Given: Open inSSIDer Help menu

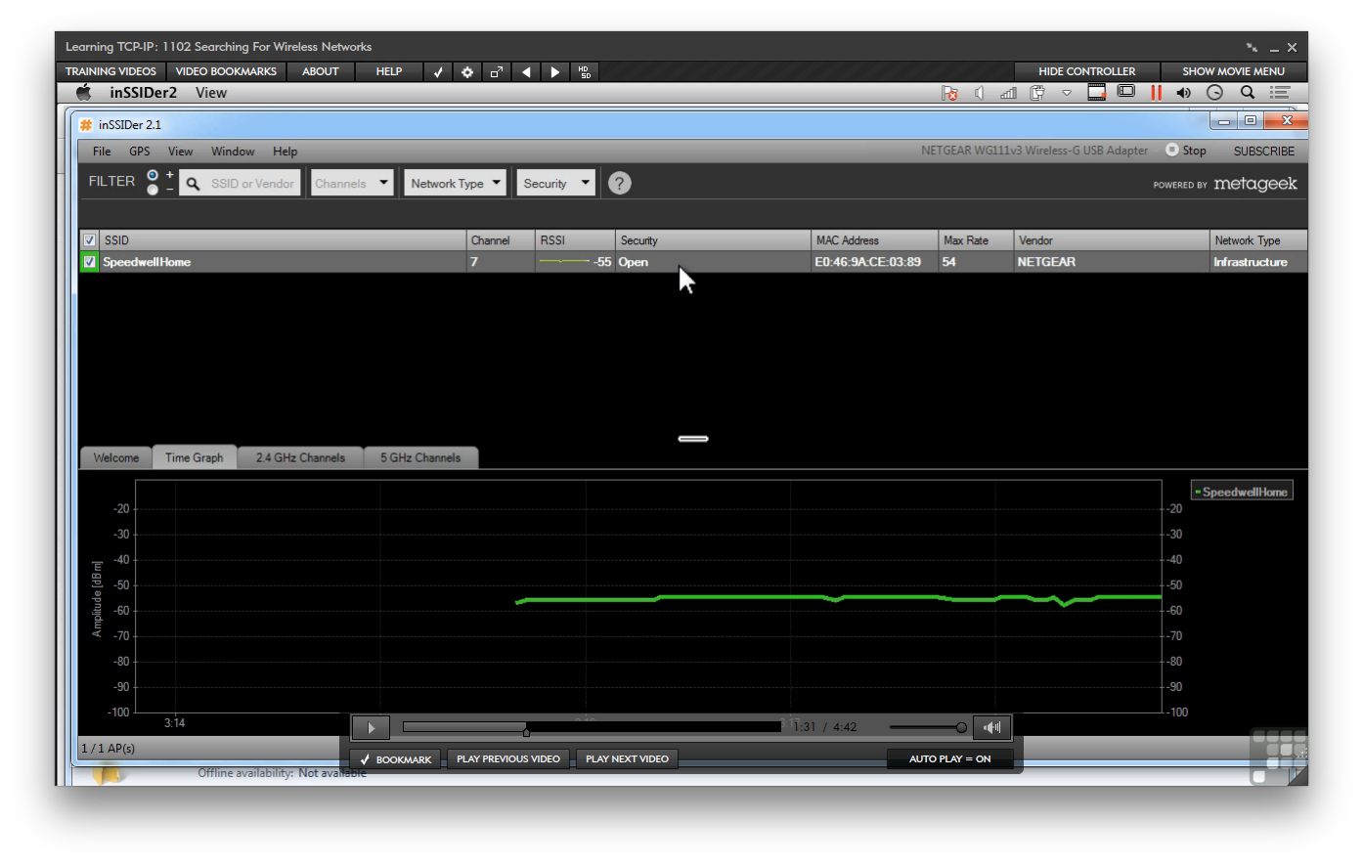Looking at the screenshot, I should 285,151.
